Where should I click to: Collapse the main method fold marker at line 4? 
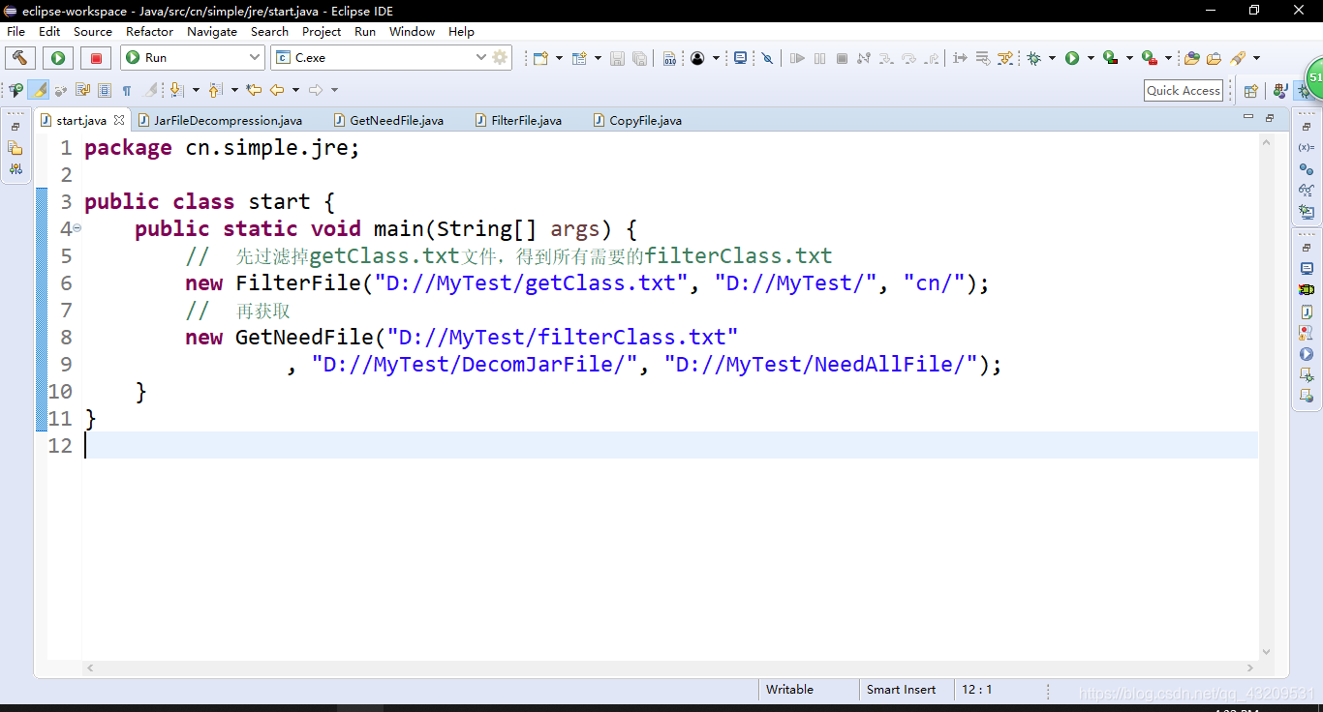point(77,228)
